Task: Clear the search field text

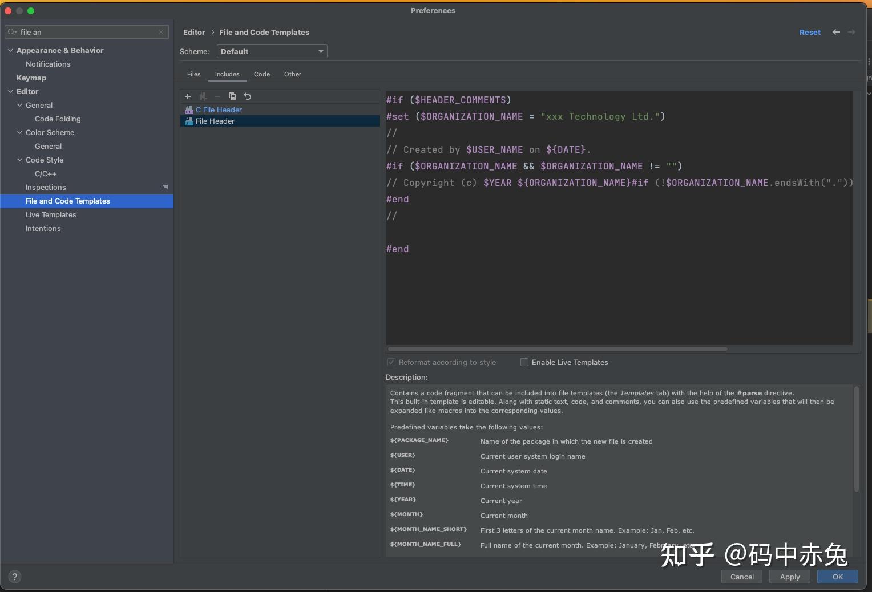Action: [x=161, y=32]
